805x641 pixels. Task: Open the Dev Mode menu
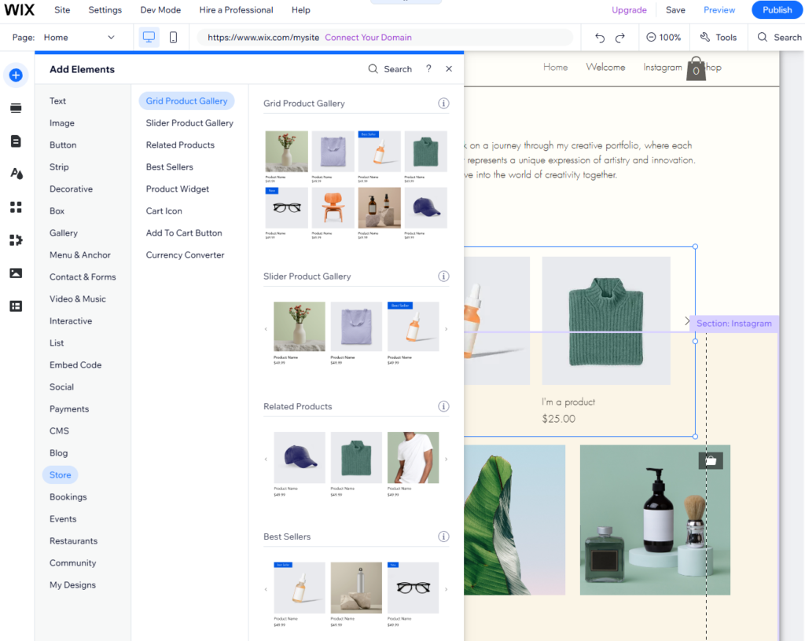(x=160, y=10)
